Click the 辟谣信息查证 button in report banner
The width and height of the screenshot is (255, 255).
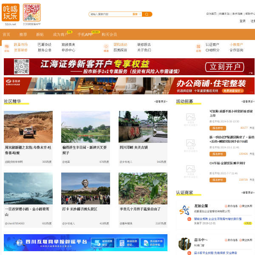[127, 243]
